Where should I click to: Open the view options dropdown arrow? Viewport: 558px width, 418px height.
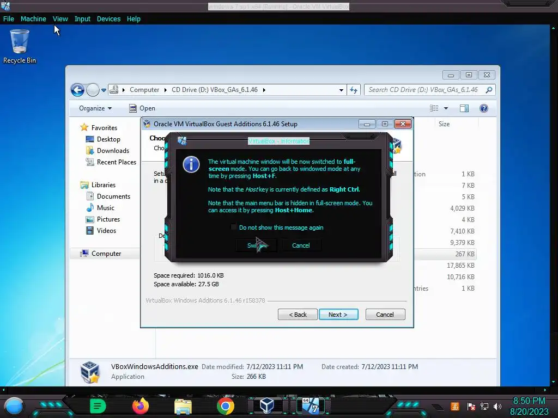click(x=446, y=108)
